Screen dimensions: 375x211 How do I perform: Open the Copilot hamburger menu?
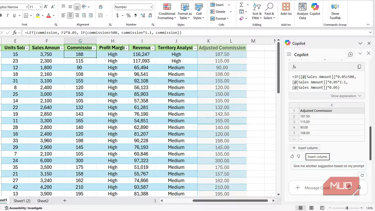pyautogui.click(x=289, y=54)
